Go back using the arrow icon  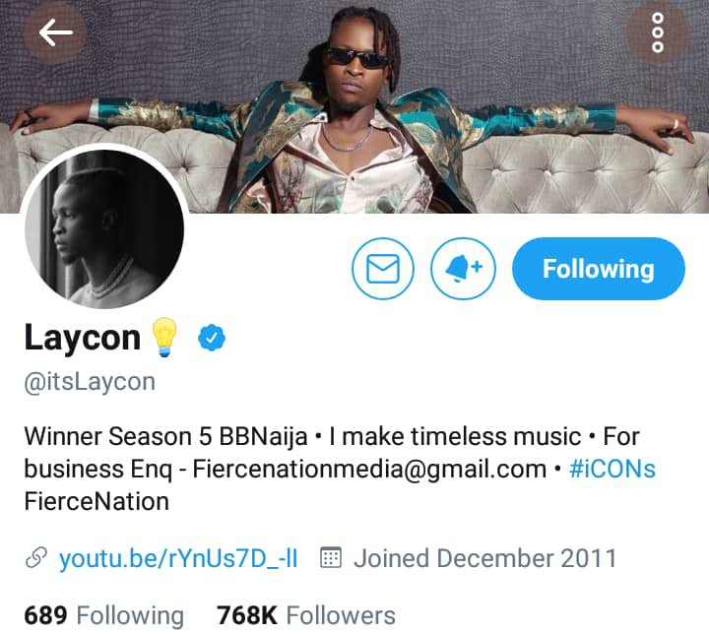point(55,32)
